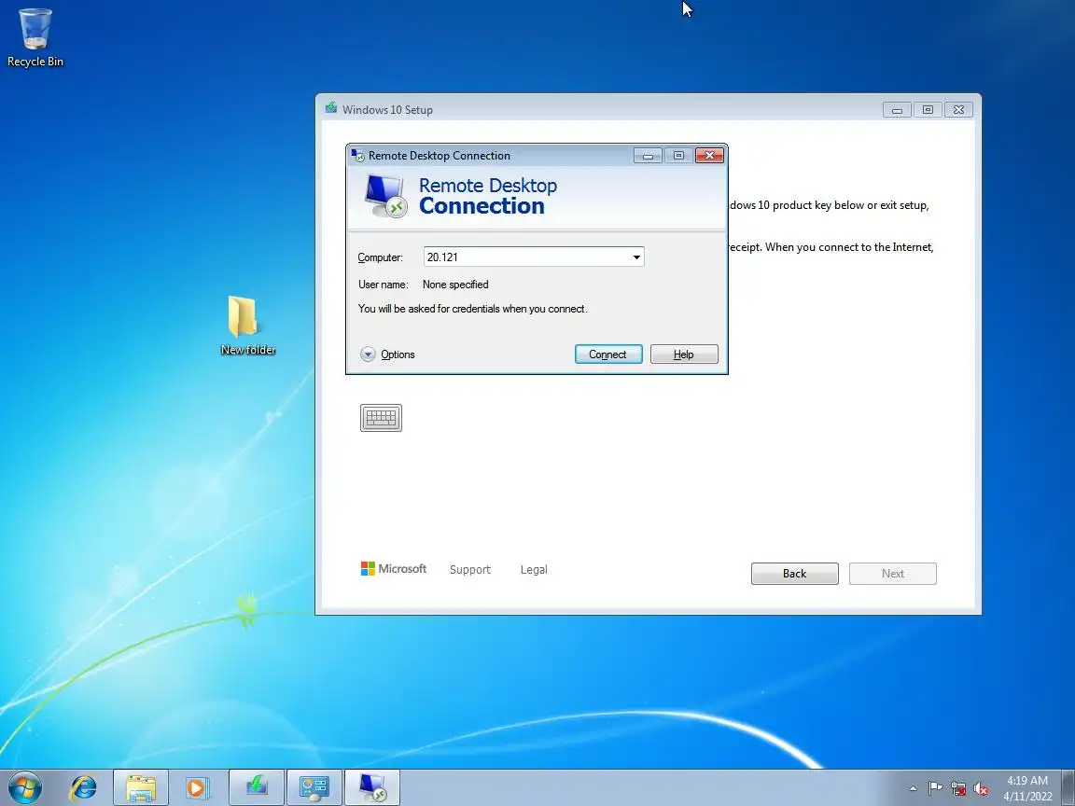Close the Windows 10 Setup window

(958, 110)
